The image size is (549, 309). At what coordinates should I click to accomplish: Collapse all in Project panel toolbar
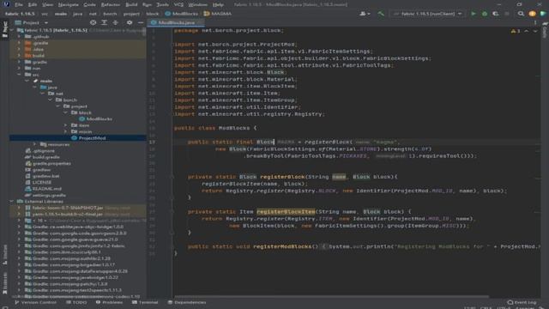115,22
